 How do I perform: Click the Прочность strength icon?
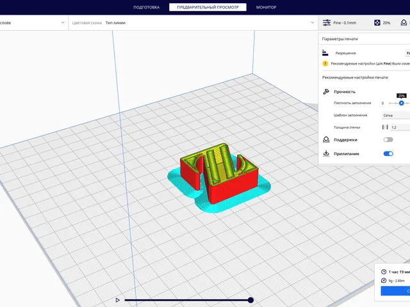[x=326, y=91]
